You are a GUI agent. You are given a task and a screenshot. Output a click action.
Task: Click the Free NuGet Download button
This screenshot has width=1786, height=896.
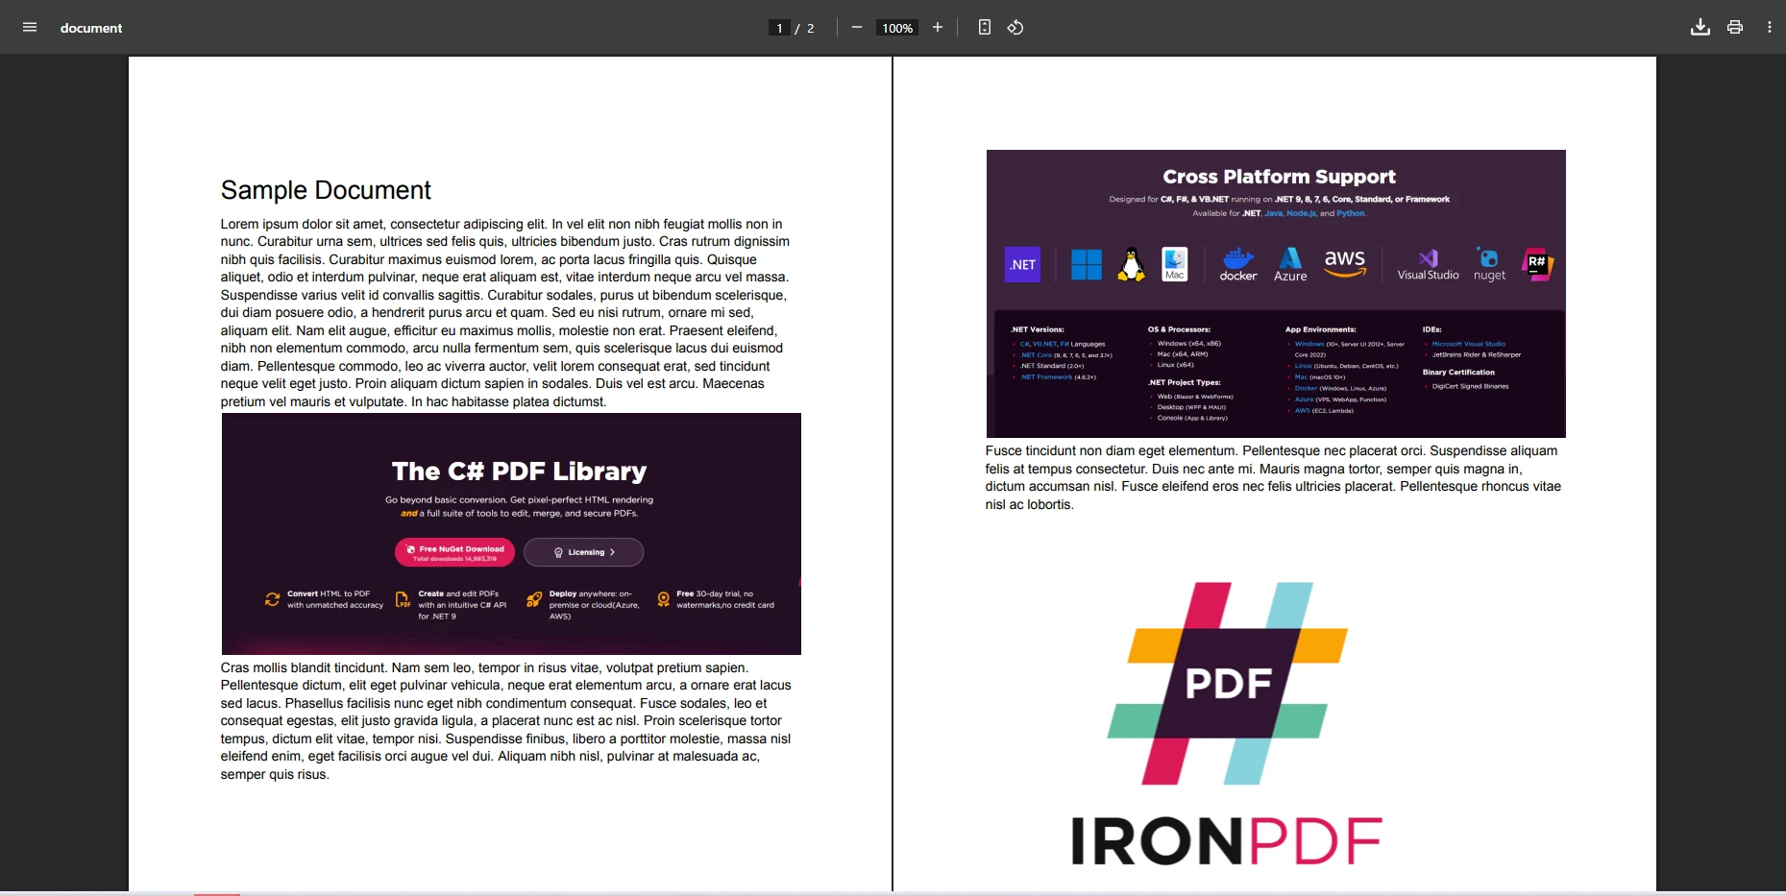point(454,552)
